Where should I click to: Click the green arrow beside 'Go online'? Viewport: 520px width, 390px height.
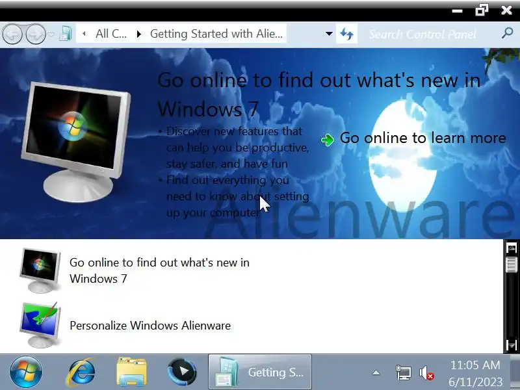(x=328, y=140)
